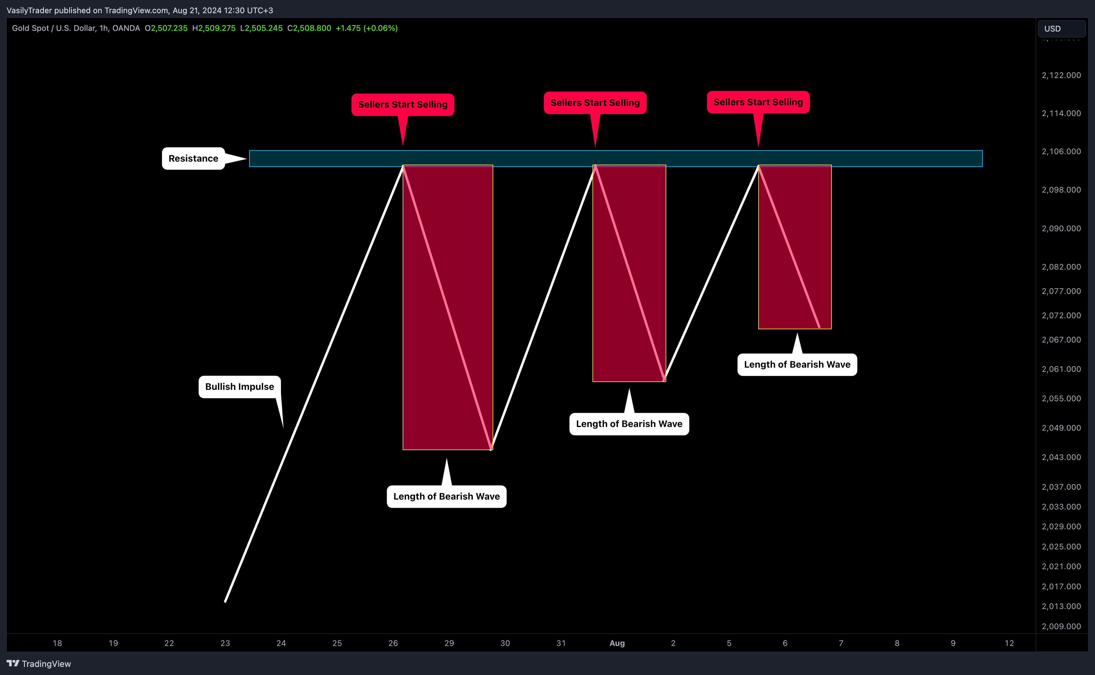Click the TradingView text in footer

[46, 664]
